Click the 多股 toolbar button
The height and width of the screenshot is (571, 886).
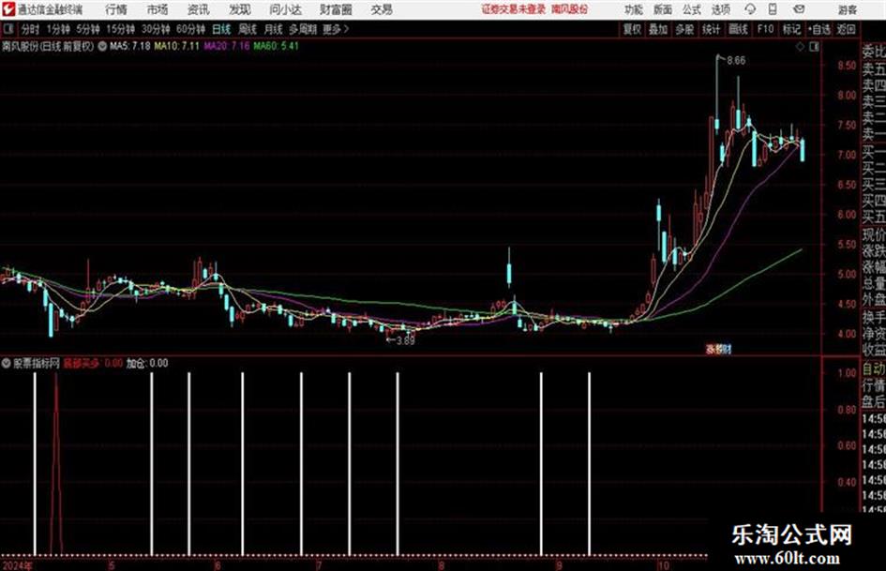(x=684, y=29)
